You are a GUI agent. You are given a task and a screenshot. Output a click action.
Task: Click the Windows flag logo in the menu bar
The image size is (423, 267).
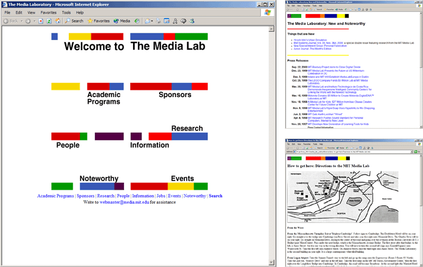[267, 12]
